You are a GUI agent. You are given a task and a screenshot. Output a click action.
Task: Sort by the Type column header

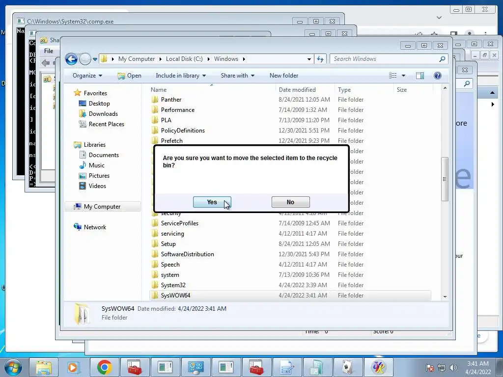coord(364,90)
